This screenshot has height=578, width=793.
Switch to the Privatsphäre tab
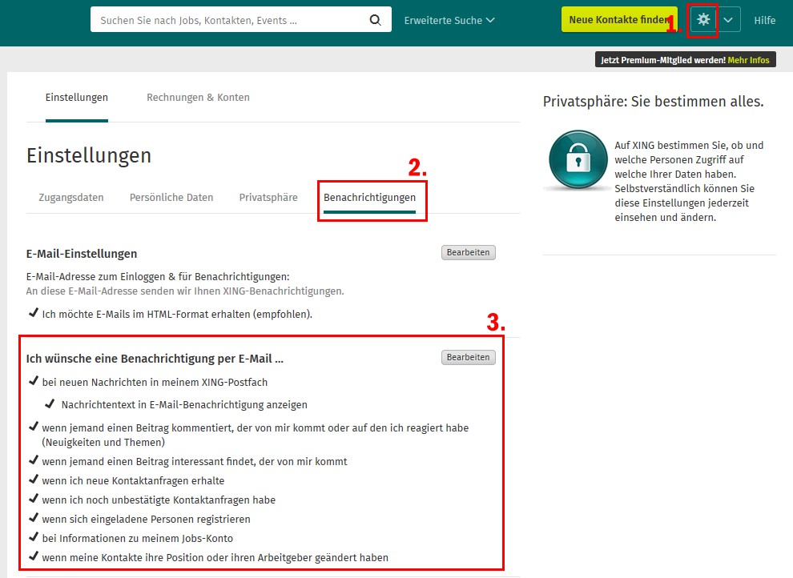point(268,198)
